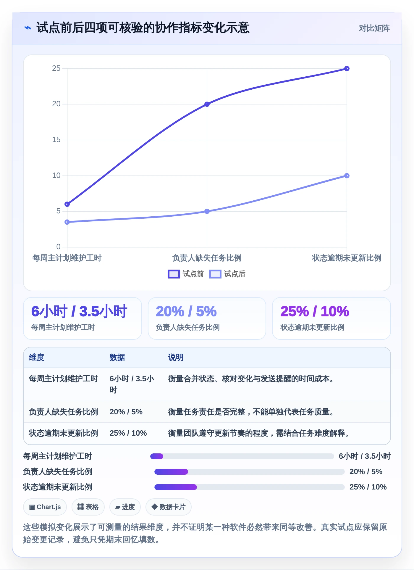Click the y-axis label 25
414x570 pixels.
(x=56, y=68)
